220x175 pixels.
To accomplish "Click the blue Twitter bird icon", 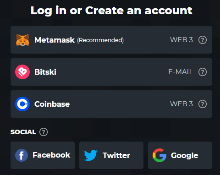I will 91,155.
